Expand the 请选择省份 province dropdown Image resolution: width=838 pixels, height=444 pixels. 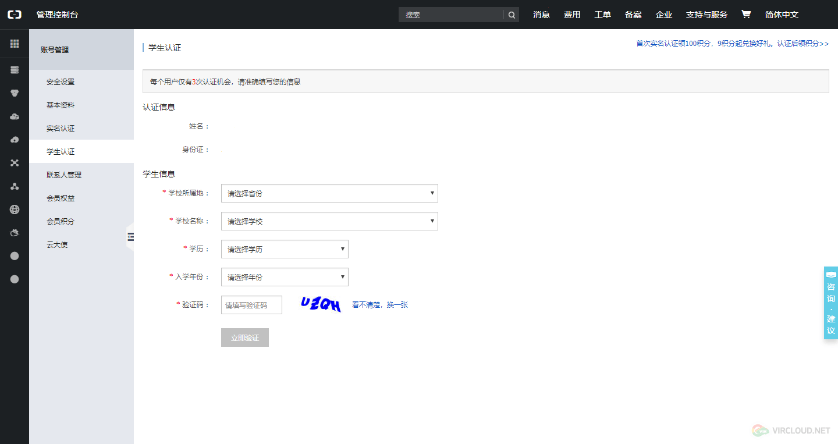click(x=329, y=193)
